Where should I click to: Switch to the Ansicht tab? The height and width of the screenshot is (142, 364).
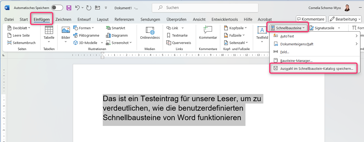coord(199,19)
